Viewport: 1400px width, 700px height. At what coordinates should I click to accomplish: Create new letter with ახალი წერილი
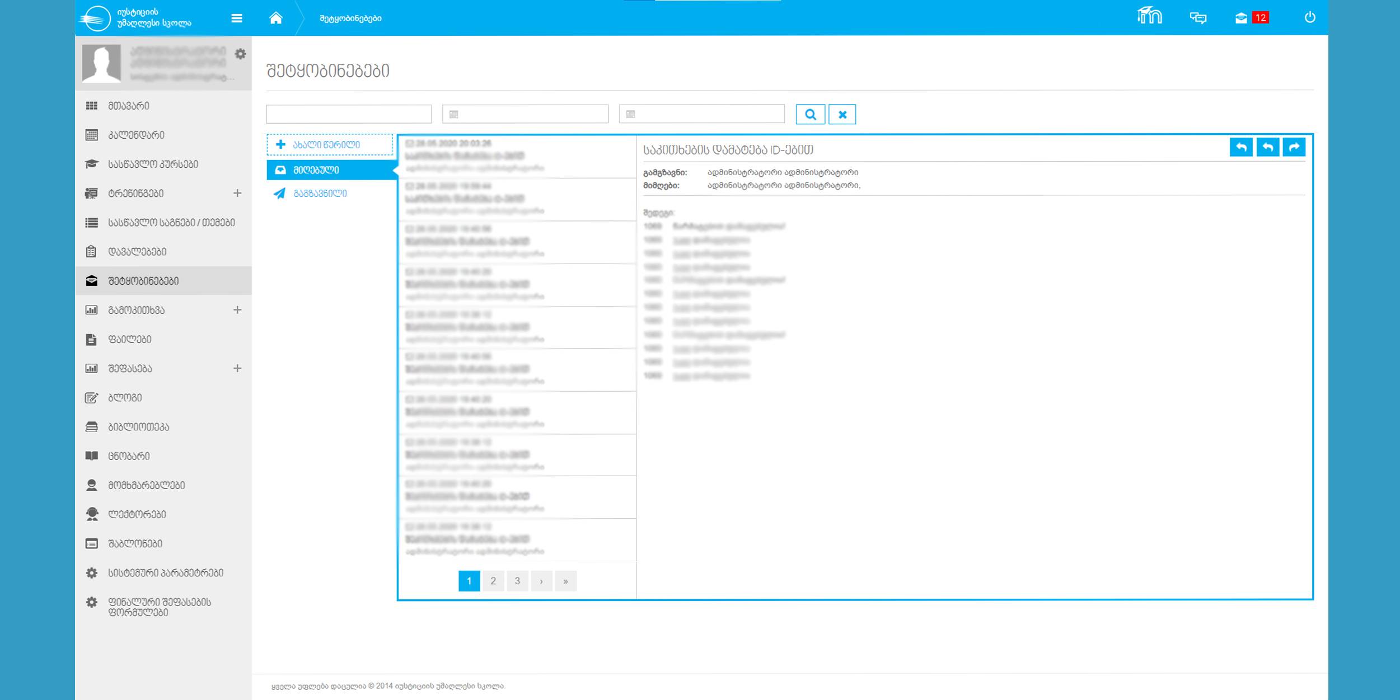pos(330,144)
